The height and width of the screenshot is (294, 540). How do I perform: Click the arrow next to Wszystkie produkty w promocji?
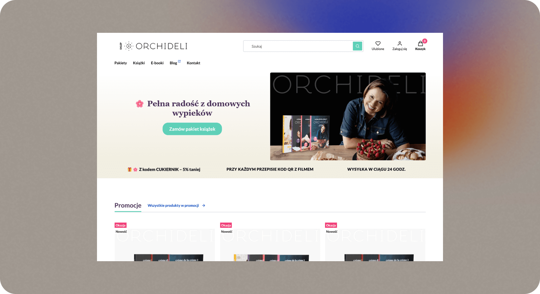click(x=203, y=205)
